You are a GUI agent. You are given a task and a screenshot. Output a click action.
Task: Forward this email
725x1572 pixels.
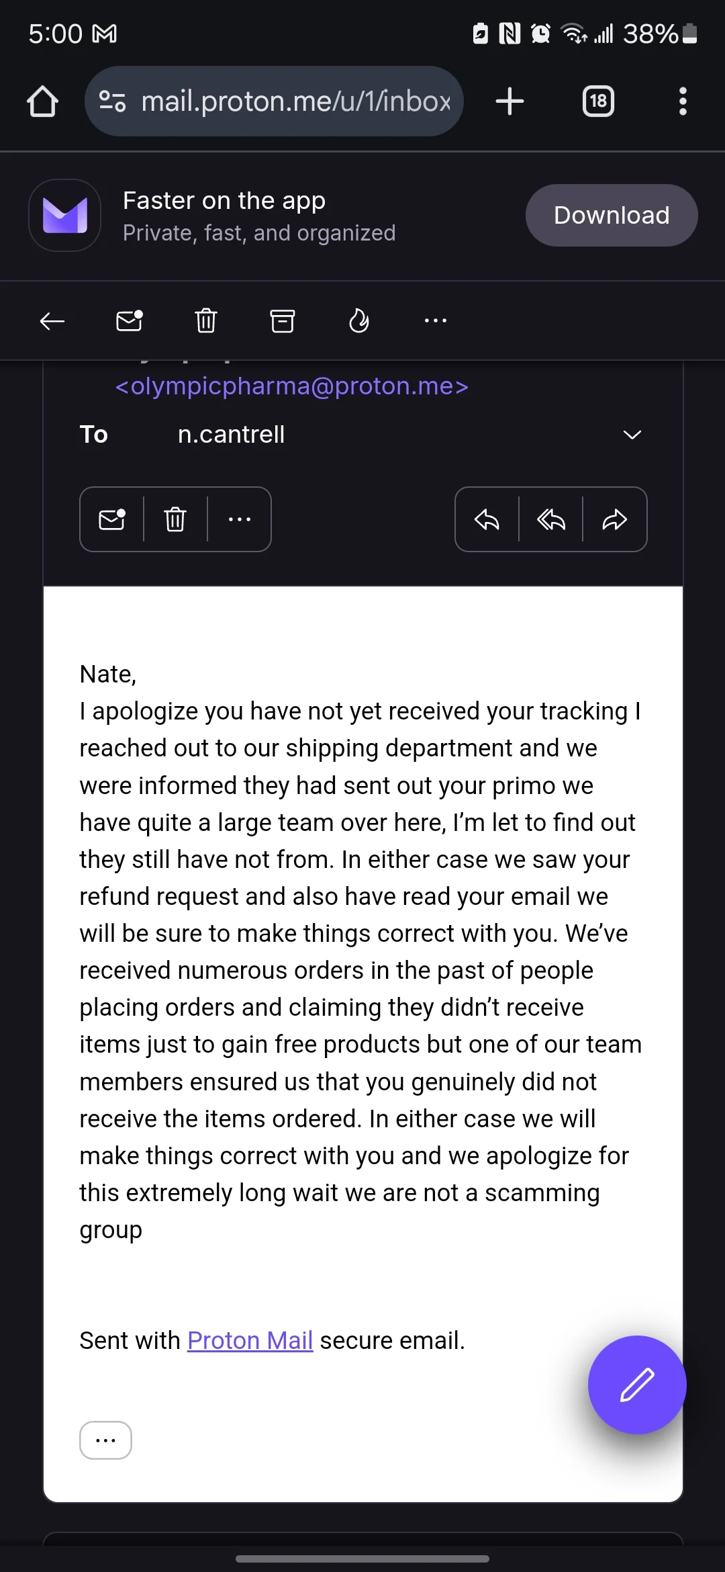point(615,519)
